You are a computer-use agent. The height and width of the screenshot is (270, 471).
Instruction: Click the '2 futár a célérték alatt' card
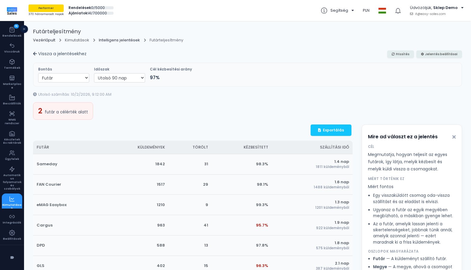(x=63, y=111)
